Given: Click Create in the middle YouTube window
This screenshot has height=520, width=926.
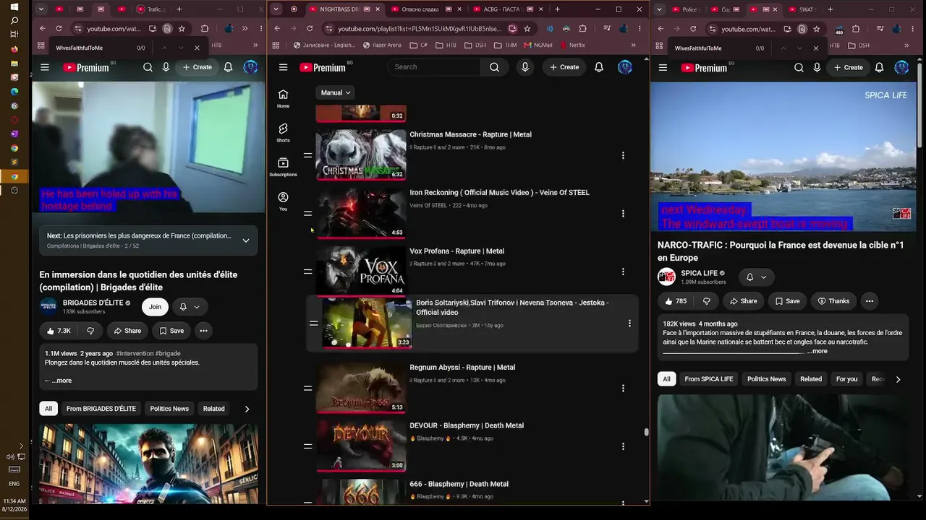Looking at the screenshot, I should click(564, 67).
